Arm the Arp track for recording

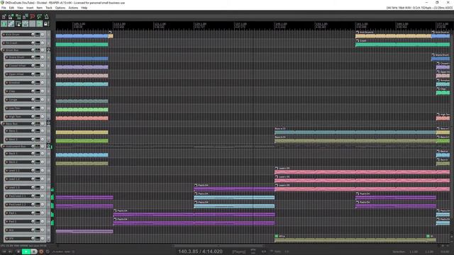[6, 230]
